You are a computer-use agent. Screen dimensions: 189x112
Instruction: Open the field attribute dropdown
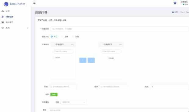73,102
